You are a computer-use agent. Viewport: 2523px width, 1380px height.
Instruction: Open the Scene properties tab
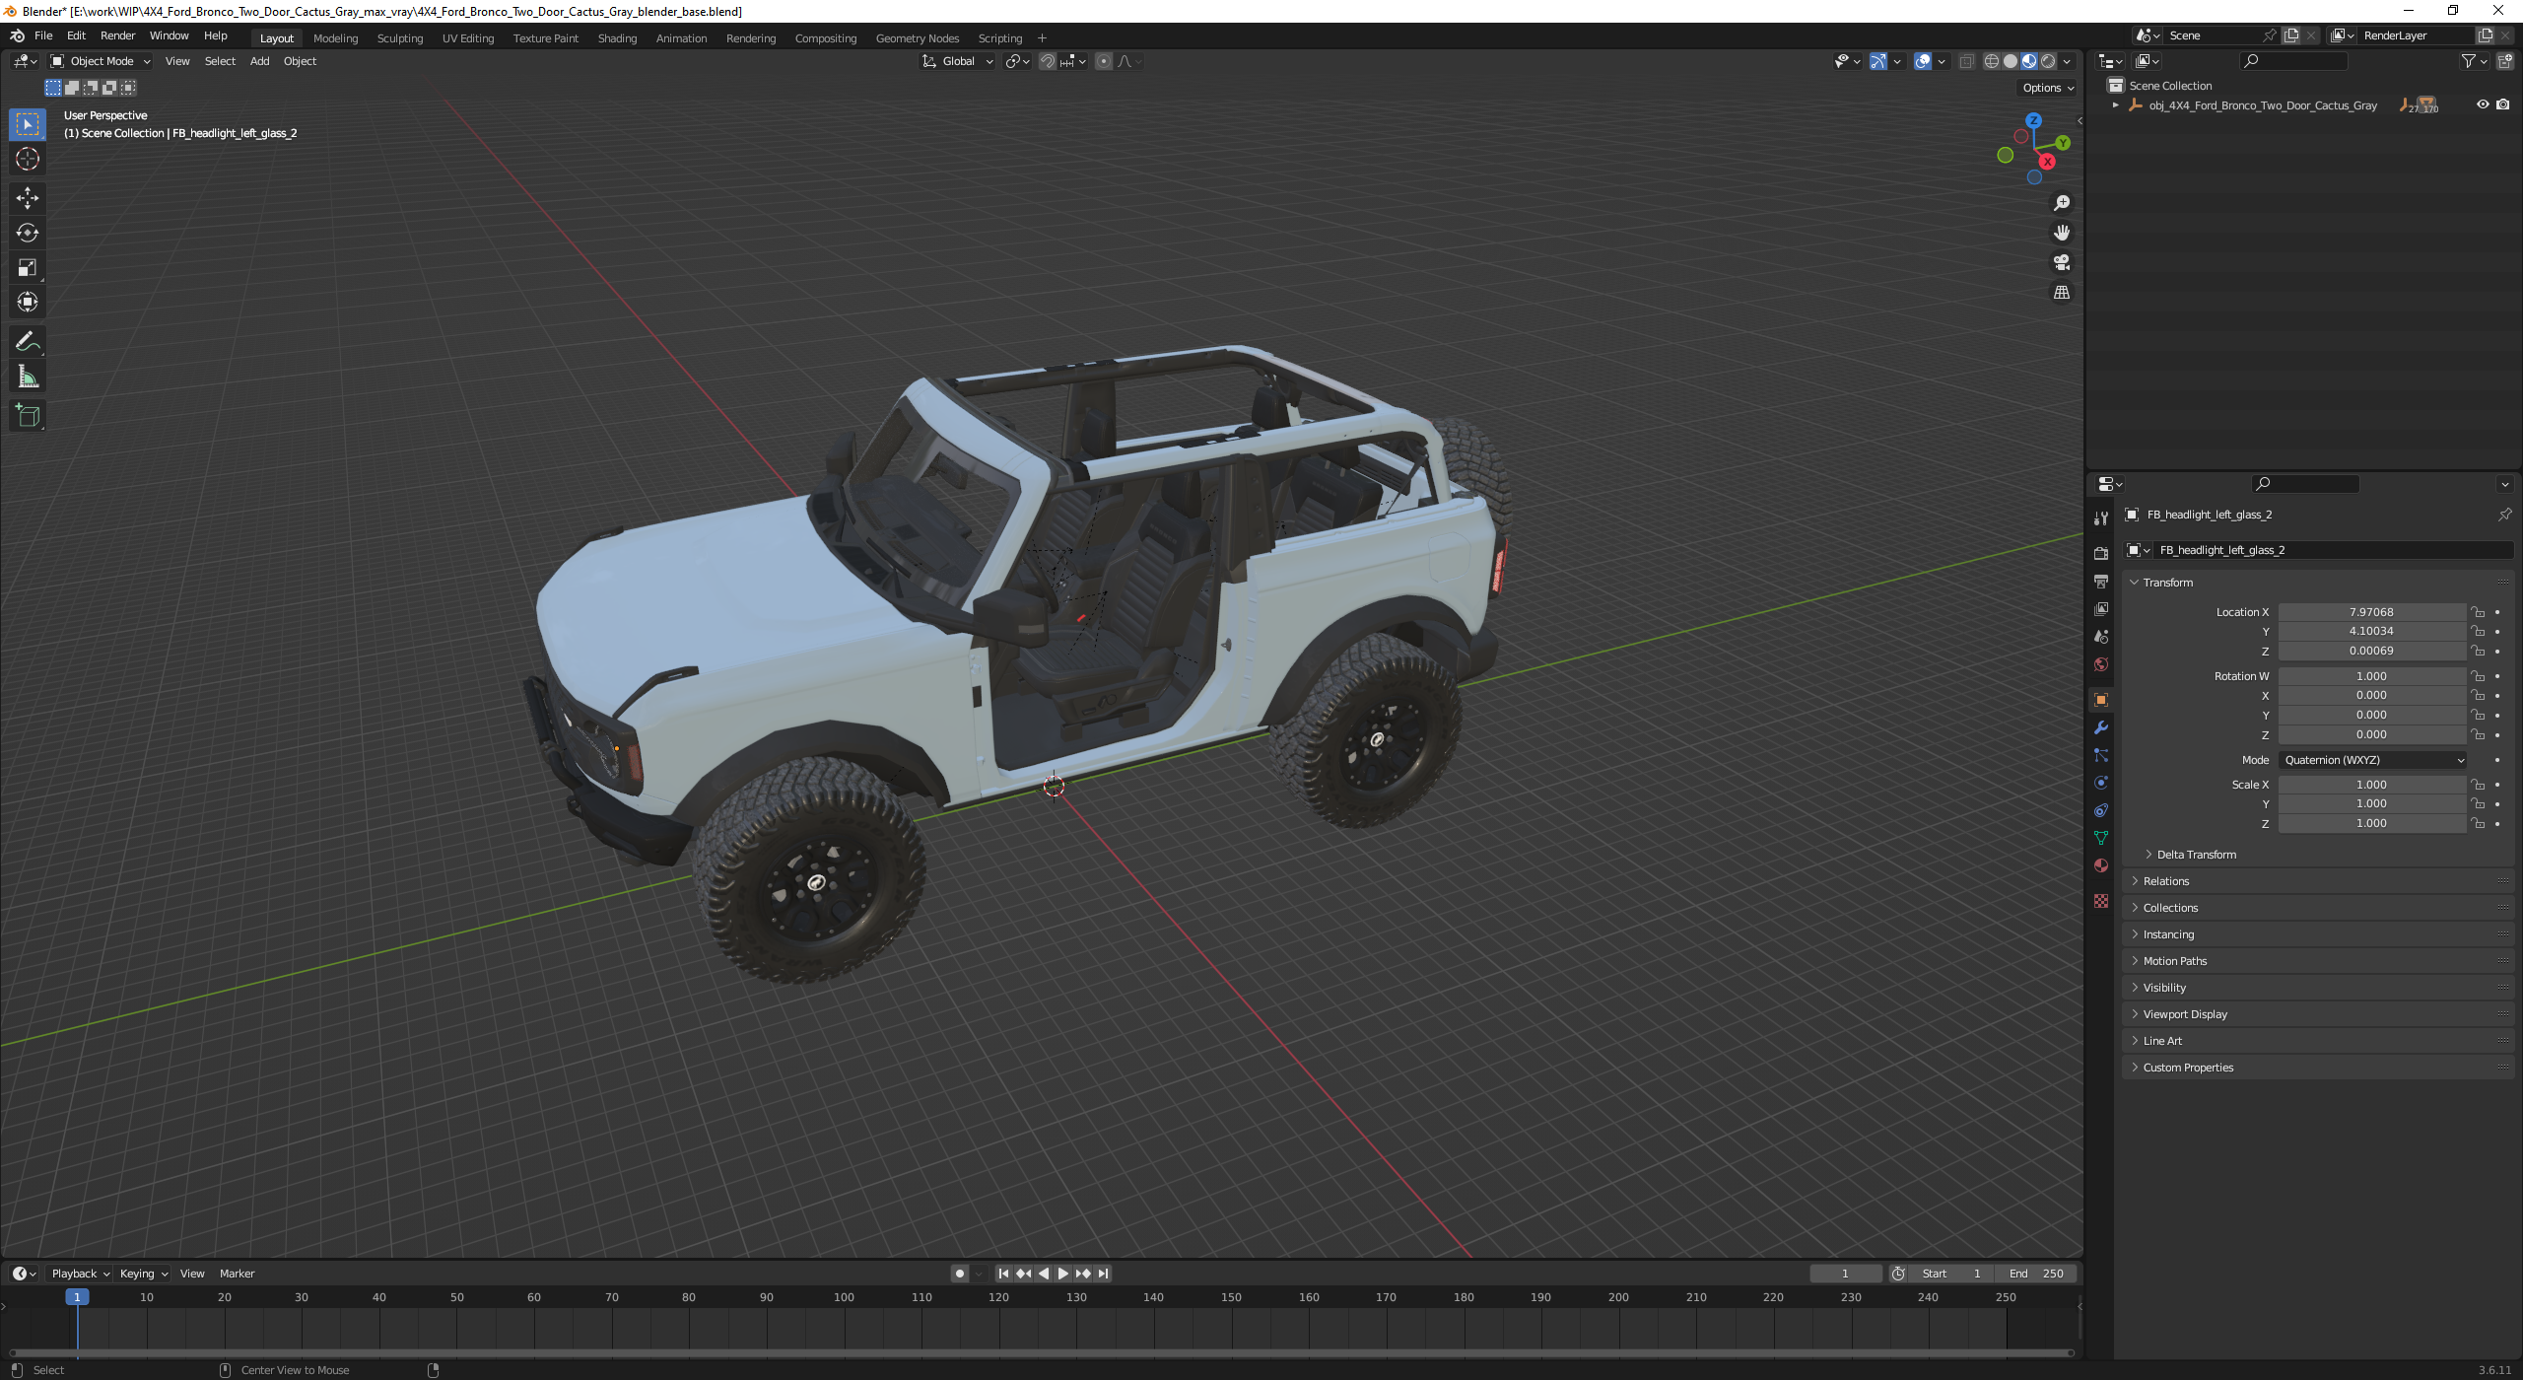click(x=2101, y=637)
